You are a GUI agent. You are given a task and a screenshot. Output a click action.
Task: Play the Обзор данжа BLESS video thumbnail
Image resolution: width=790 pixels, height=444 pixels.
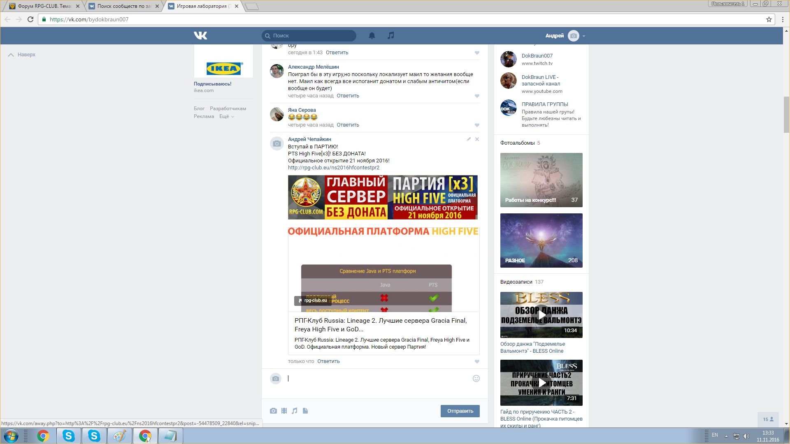541,315
